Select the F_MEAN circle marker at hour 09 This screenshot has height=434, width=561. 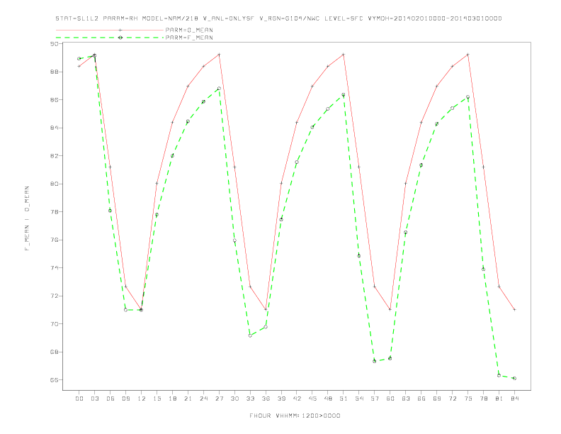pyautogui.click(x=125, y=310)
